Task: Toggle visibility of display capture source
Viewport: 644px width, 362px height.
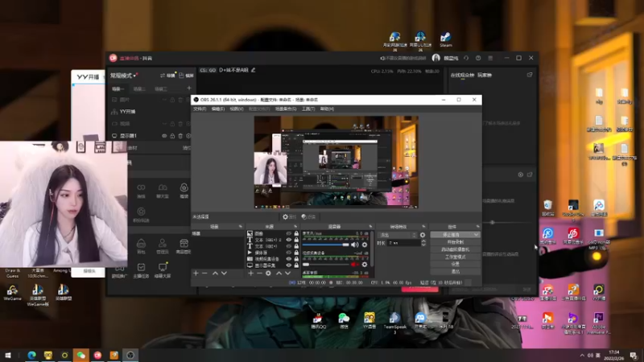Action: (x=289, y=265)
